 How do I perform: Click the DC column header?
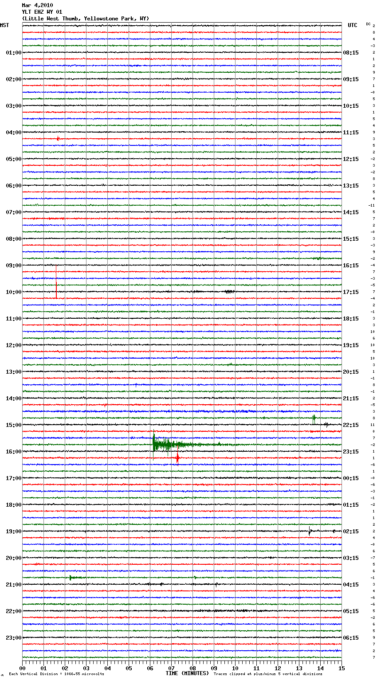[368, 24]
